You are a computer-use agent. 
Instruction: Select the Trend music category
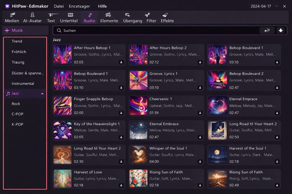point(17,41)
